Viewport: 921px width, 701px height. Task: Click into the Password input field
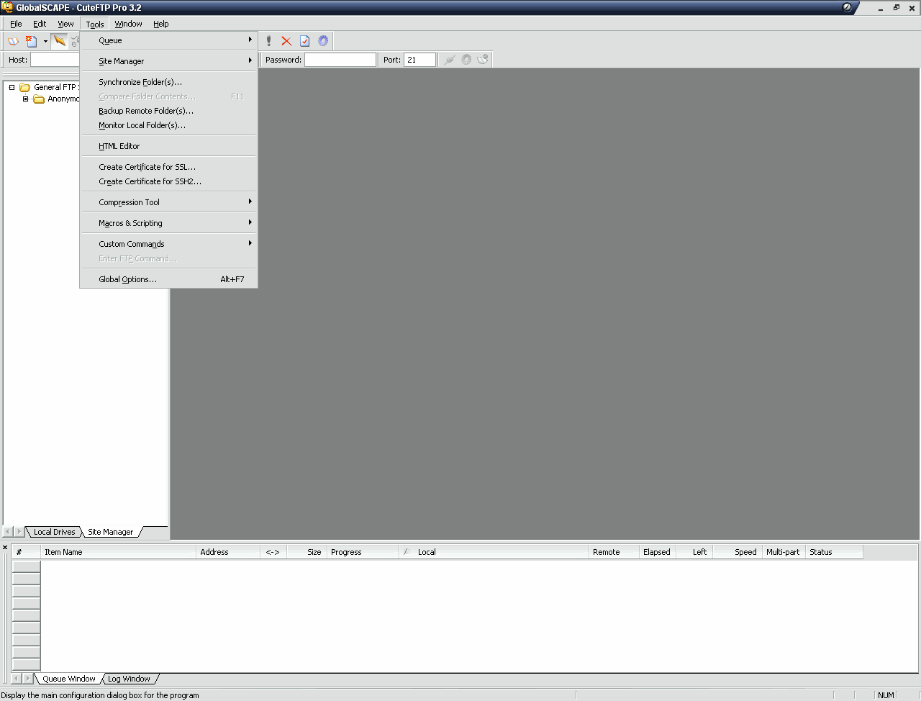point(340,60)
